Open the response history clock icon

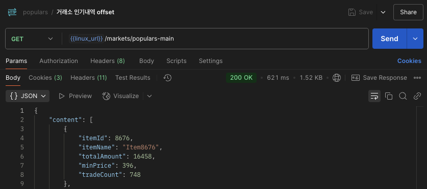click(167, 78)
